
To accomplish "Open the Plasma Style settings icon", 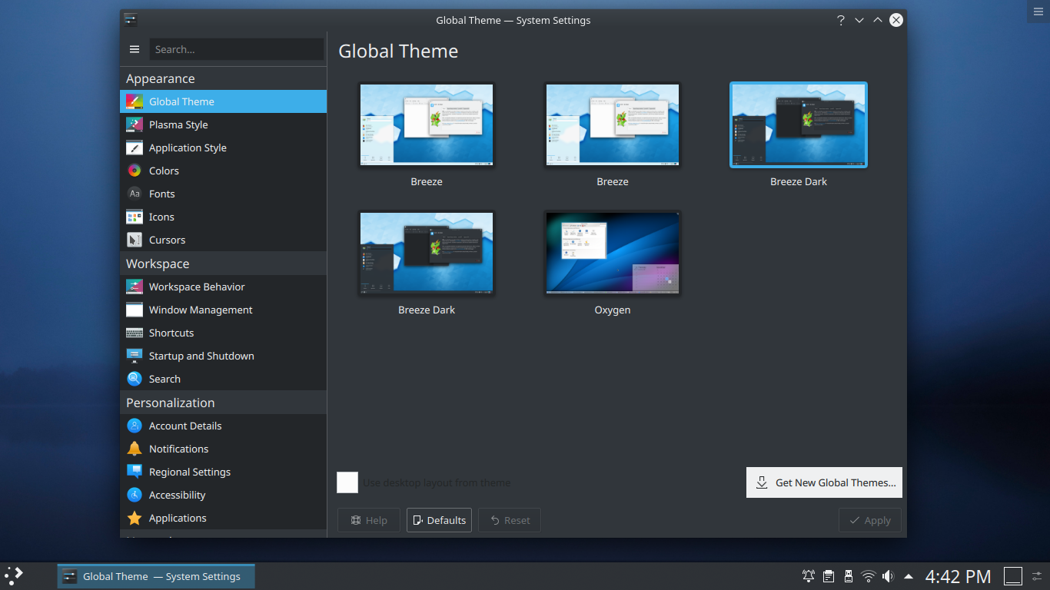I will [x=135, y=124].
